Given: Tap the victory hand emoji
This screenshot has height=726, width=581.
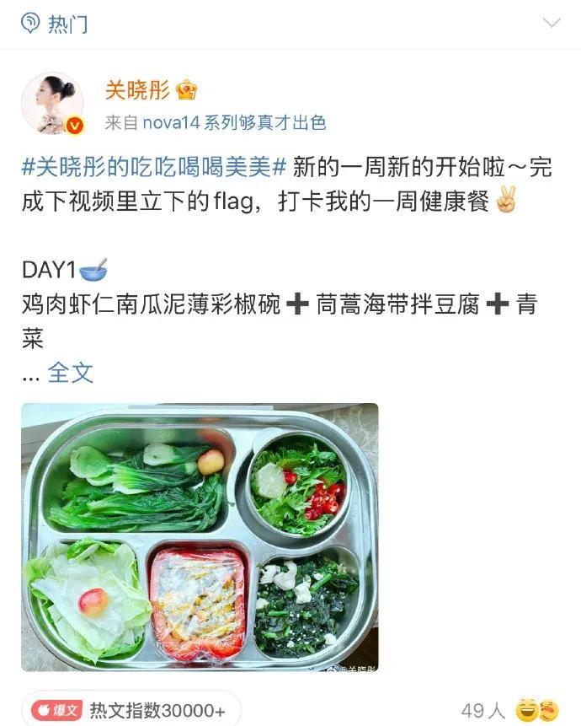Looking at the screenshot, I should click(506, 201).
